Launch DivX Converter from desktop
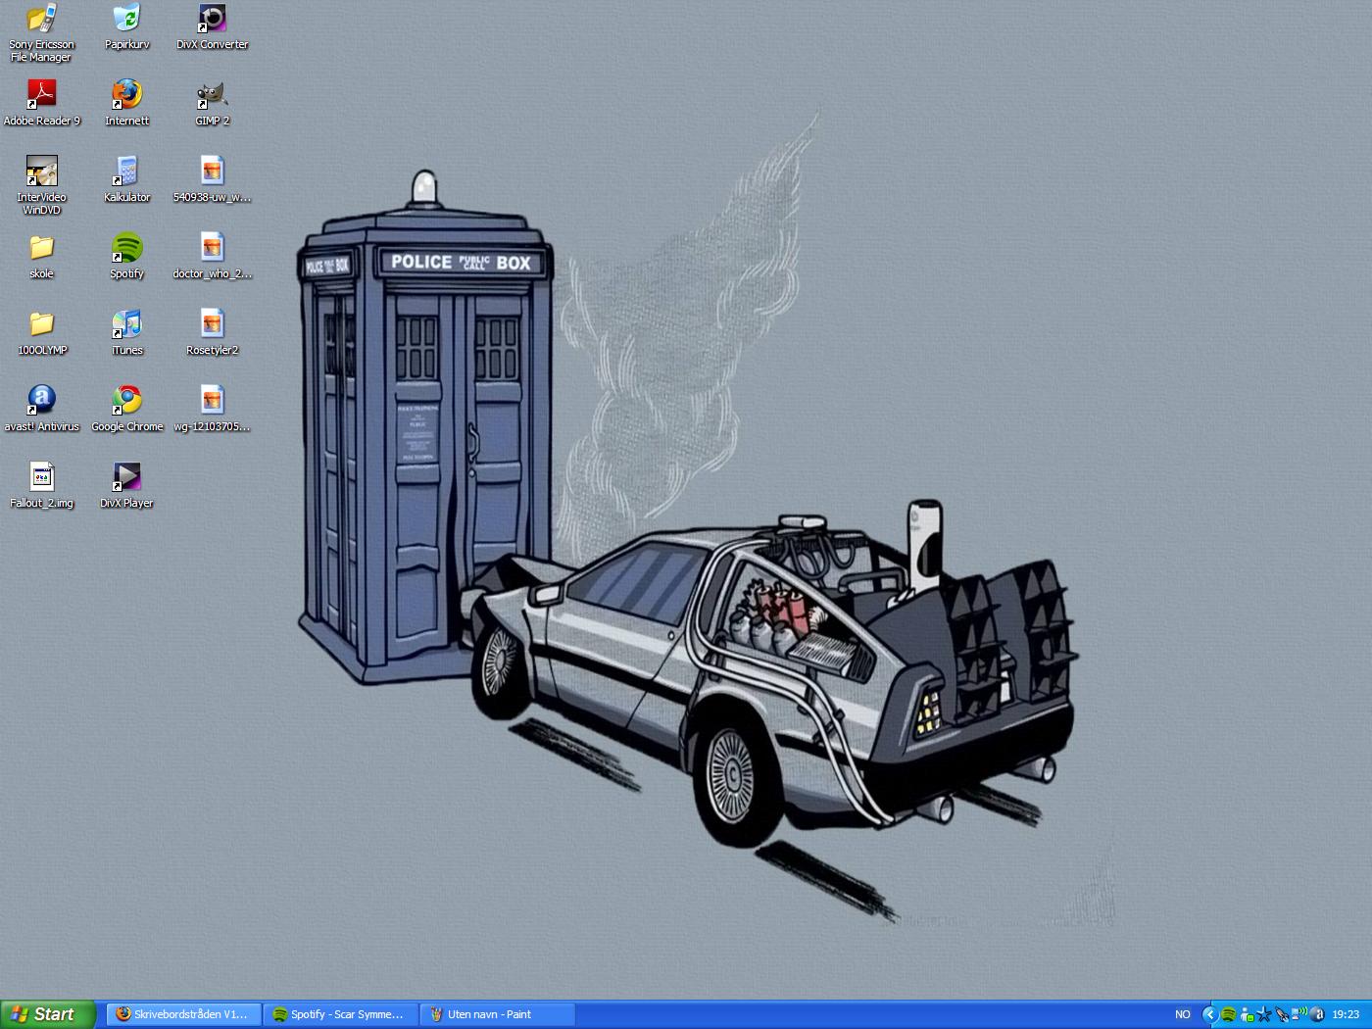Screen dimensions: 1372x1029 [212, 27]
